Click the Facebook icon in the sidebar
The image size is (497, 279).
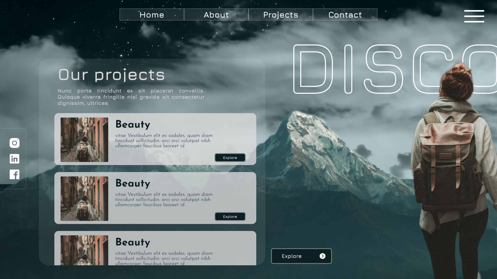coord(14,174)
